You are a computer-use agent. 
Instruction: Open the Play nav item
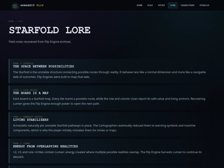pyautogui.click(x=150, y=5)
